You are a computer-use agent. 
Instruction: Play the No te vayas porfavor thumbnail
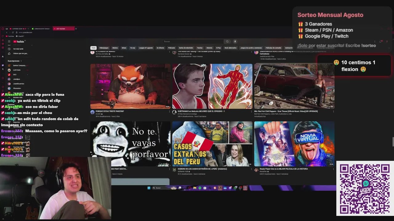point(130,144)
